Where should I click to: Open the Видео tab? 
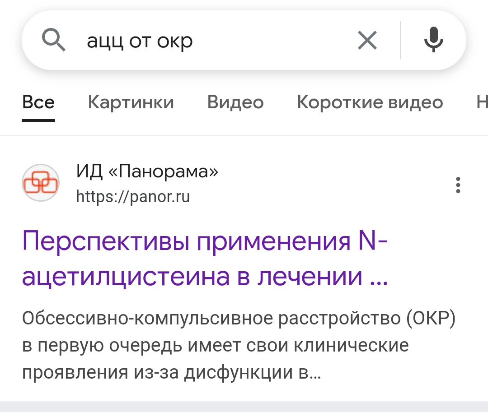(235, 102)
